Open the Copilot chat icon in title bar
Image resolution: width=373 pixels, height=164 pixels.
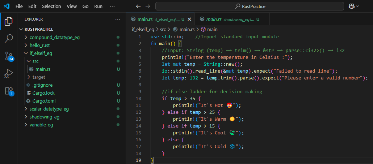(352, 7)
